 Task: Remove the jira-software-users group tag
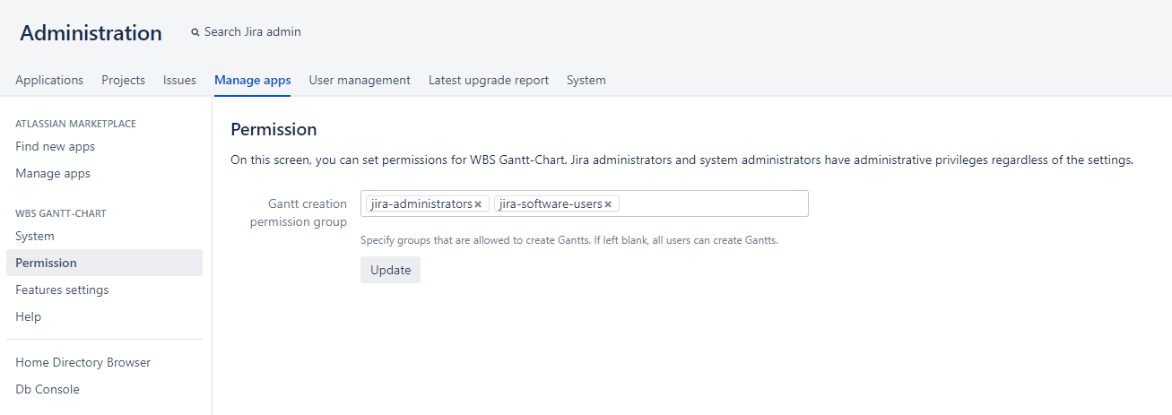tap(608, 204)
